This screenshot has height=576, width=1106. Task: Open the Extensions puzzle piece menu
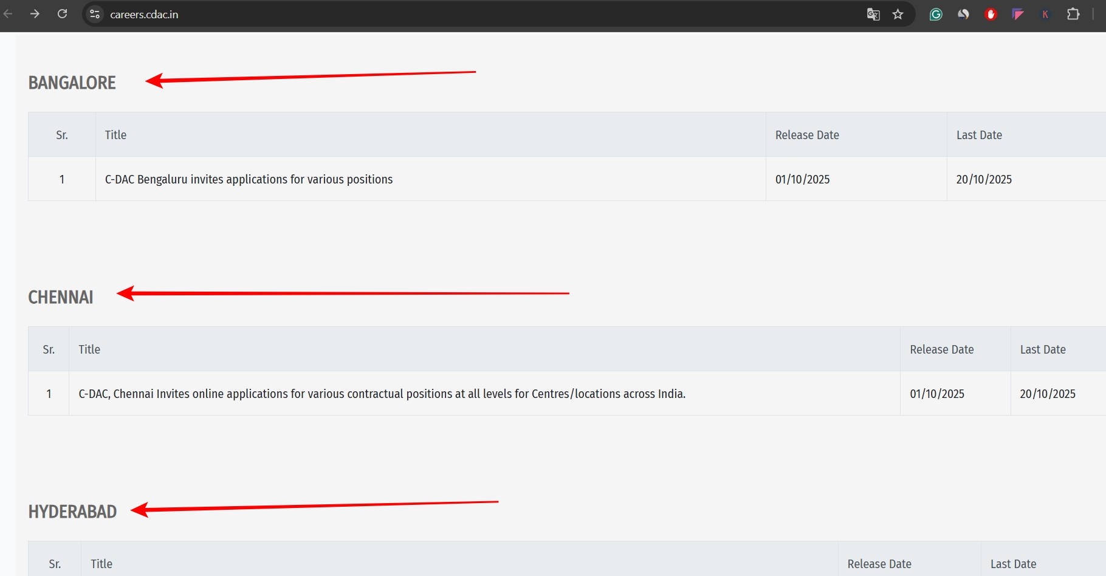tap(1073, 14)
